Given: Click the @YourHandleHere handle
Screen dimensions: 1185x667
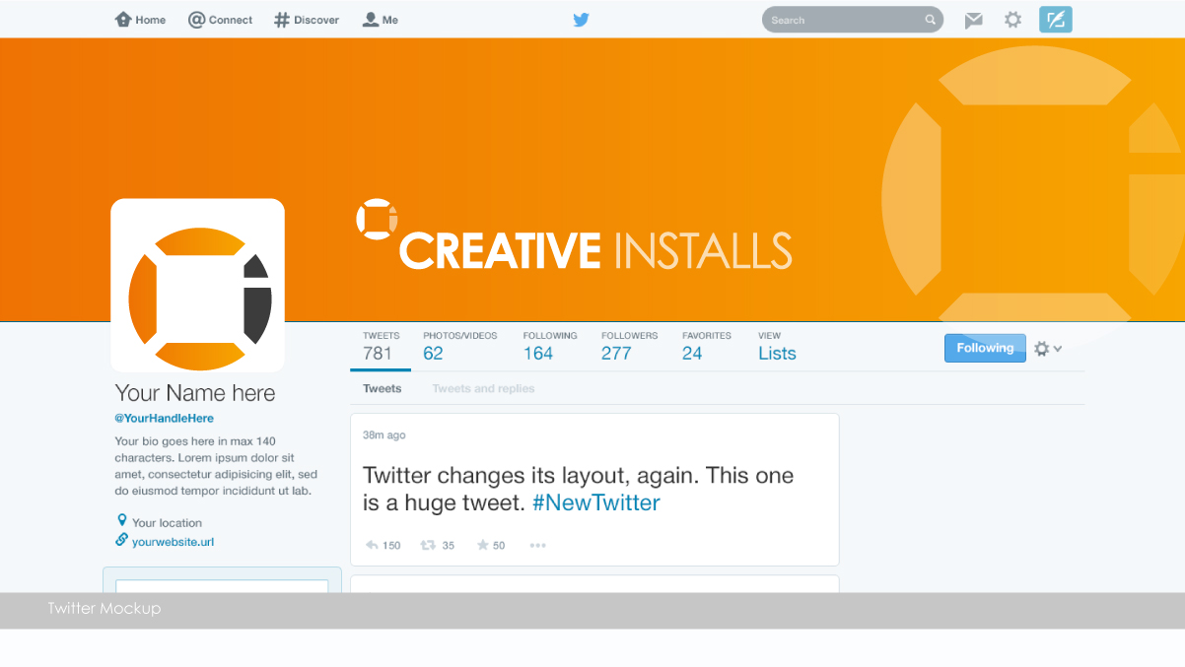Looking at the screenshot, I should tap(164, 418).
